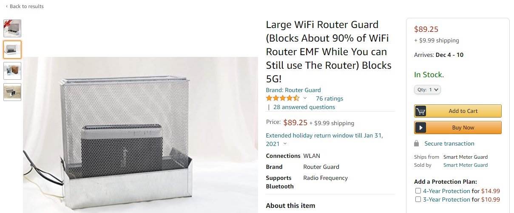The width and height of the screenshot is (514, 213).
Task: Expand the extended holiday return window details
Action: pyautogui.click(x=285, y=144)
